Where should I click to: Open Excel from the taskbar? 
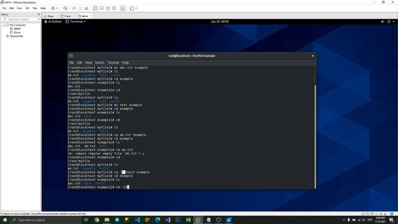188,220
